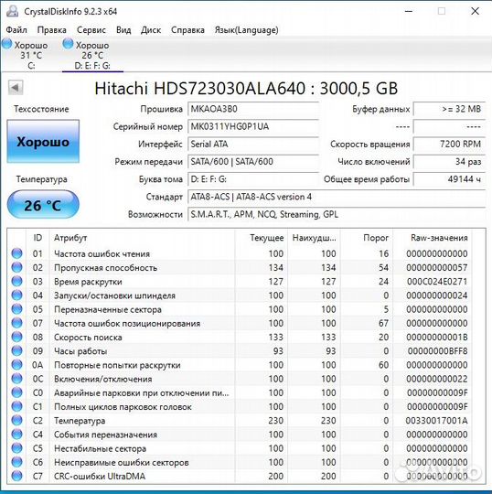Click CrystalDiskInfo app icon in title bar
Image resolution: width=492 pixels, height=494 pixels.
pos(13,11)
